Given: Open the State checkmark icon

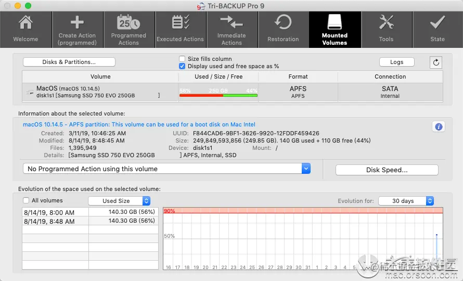Looking at the screenshot, I should 438,22.
